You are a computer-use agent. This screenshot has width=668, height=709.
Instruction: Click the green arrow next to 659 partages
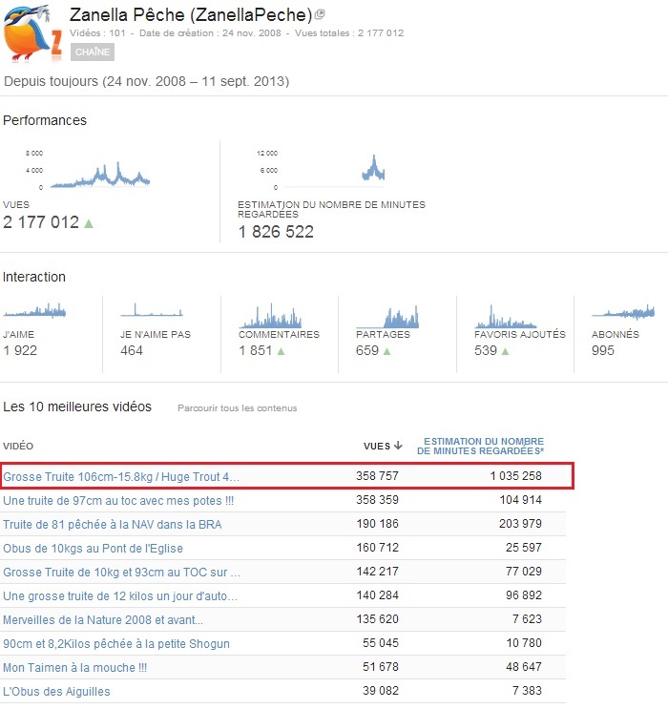click(386, 351)
